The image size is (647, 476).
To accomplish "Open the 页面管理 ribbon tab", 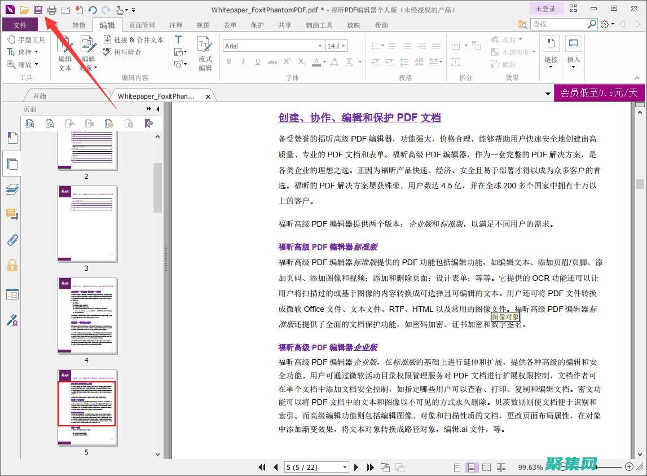I will [142, 25].
